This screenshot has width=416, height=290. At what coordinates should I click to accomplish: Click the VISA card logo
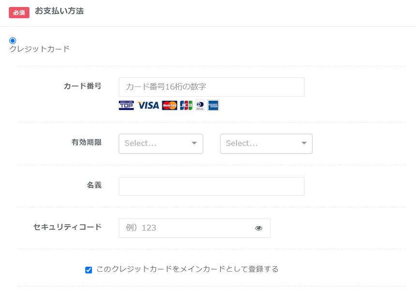tap(149, 105)
